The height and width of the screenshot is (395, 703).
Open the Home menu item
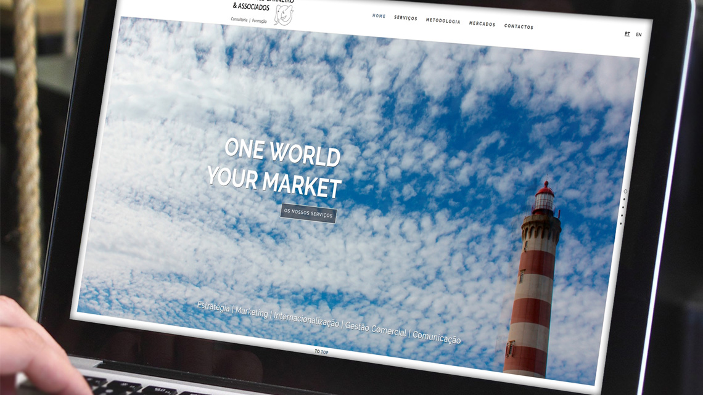(379, 16)
